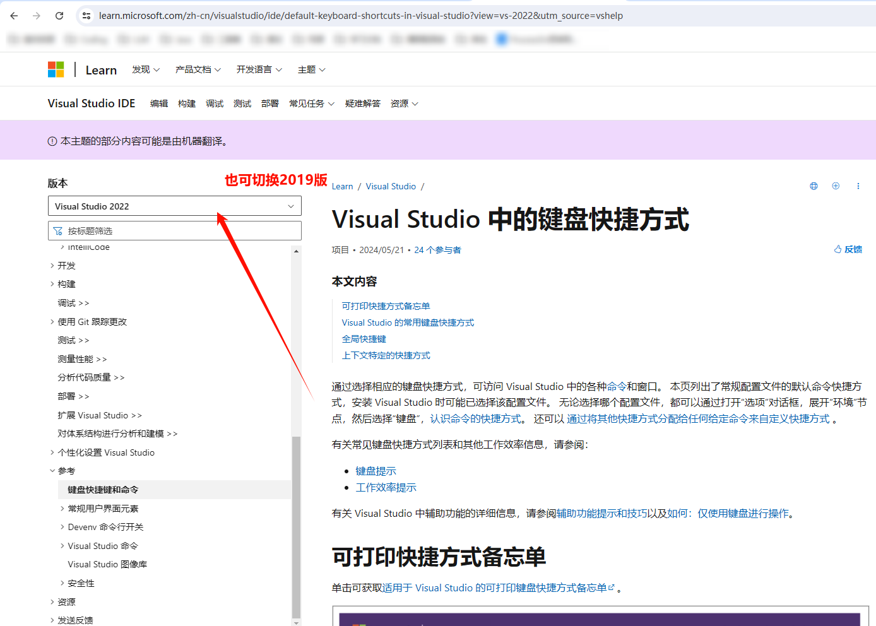Viewport: 876px width, 626px height.
Task: Expand 使用 Git 跟踪更改 node
Action: tap(52, 322)
